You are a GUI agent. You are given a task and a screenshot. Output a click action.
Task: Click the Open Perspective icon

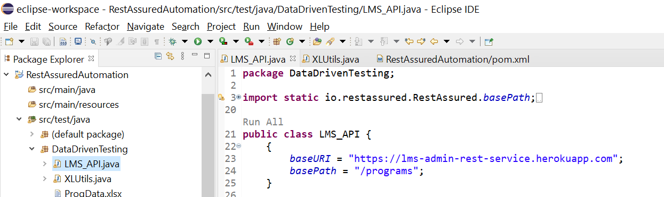point(489,41)
